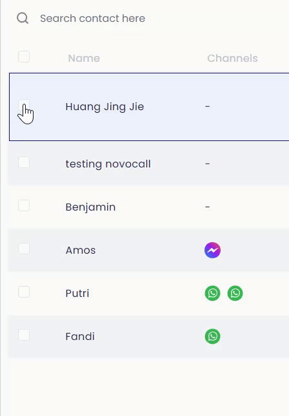
Task: Open Benjamin's contact entry
Action: (90, 207)
